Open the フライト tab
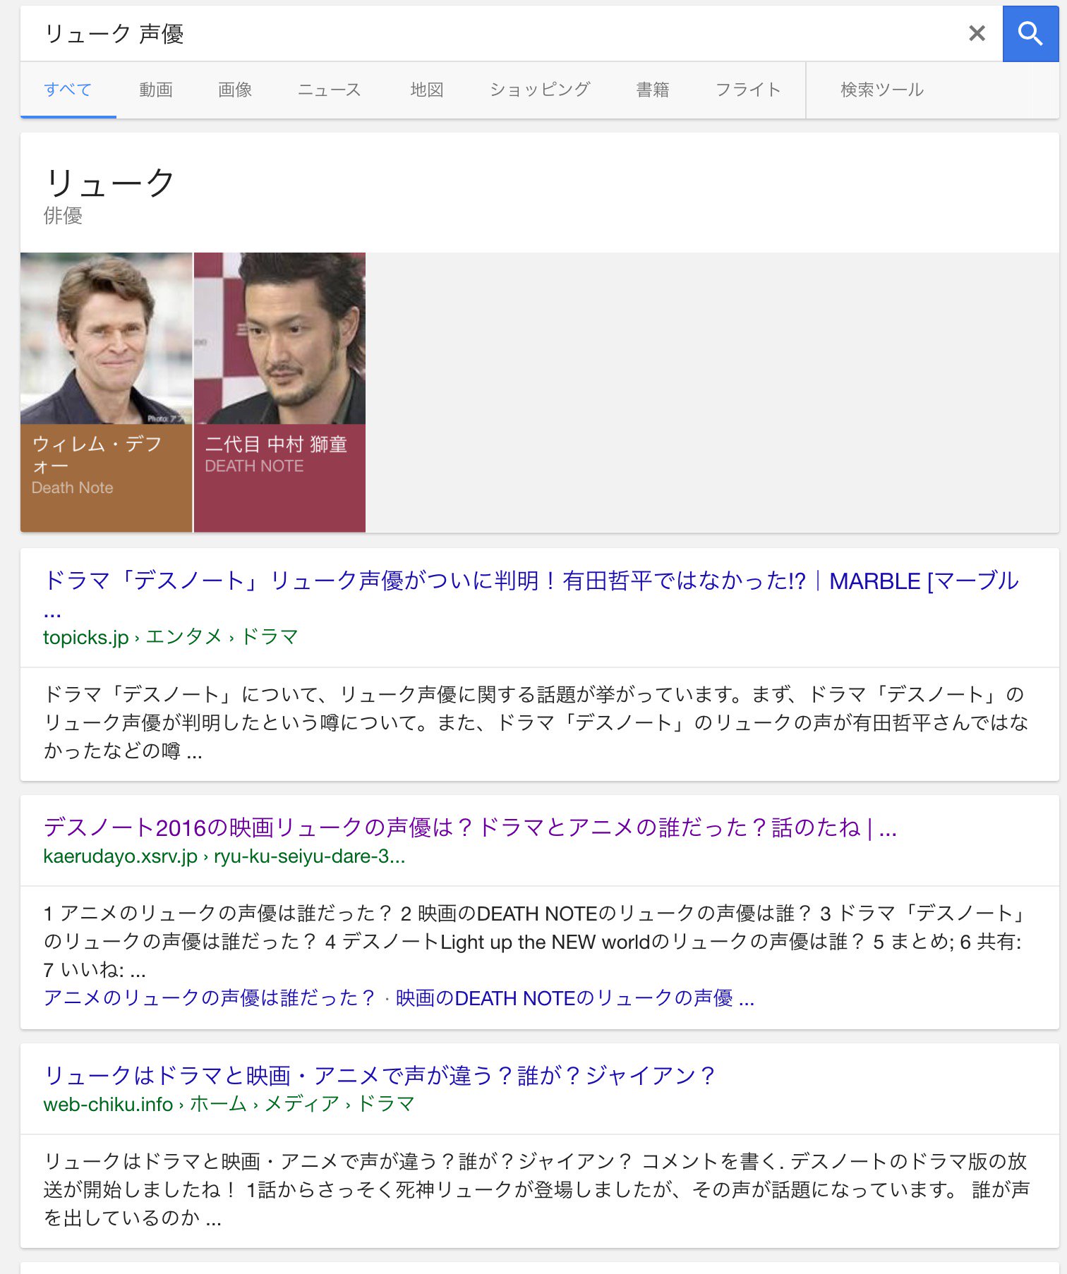1067x1274 pixels. point(748,90)
